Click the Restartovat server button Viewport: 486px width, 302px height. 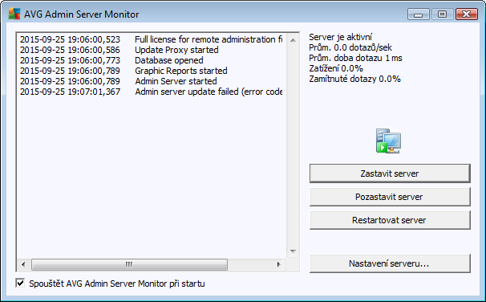(x=390, y=220)
